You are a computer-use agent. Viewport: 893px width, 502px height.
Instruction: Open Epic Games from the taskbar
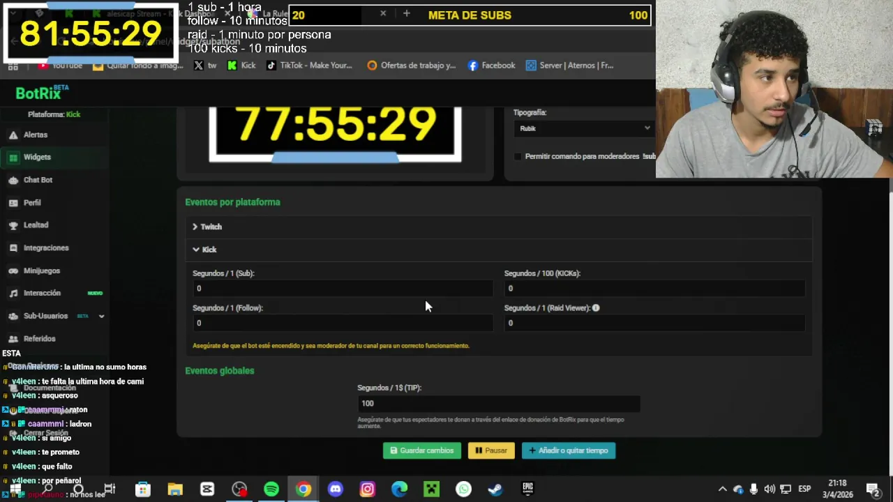tap(528, 489)
